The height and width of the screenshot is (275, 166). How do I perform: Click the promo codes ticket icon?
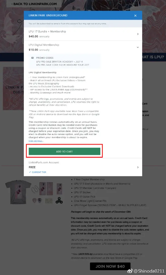coord(32,58)
